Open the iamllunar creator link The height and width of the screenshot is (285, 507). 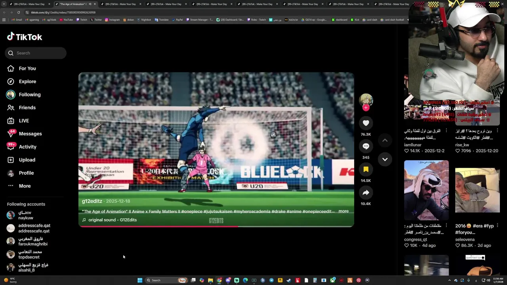click(413, 145)
